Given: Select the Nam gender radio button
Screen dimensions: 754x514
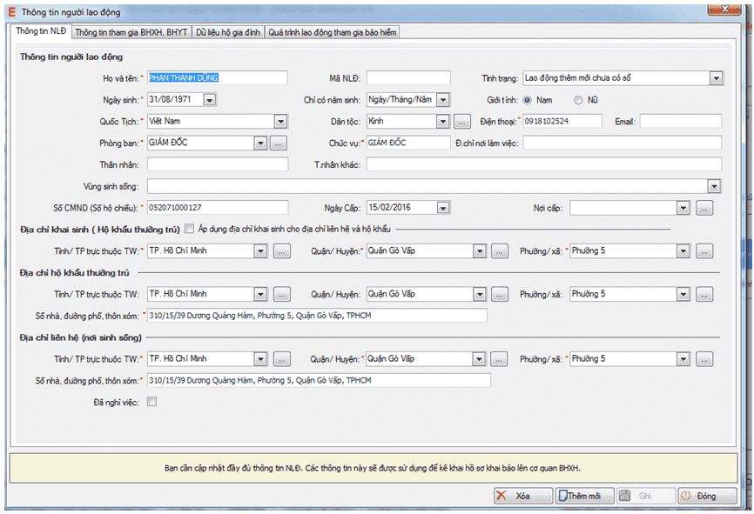Looking at the screenshot, I should (527, 100).
